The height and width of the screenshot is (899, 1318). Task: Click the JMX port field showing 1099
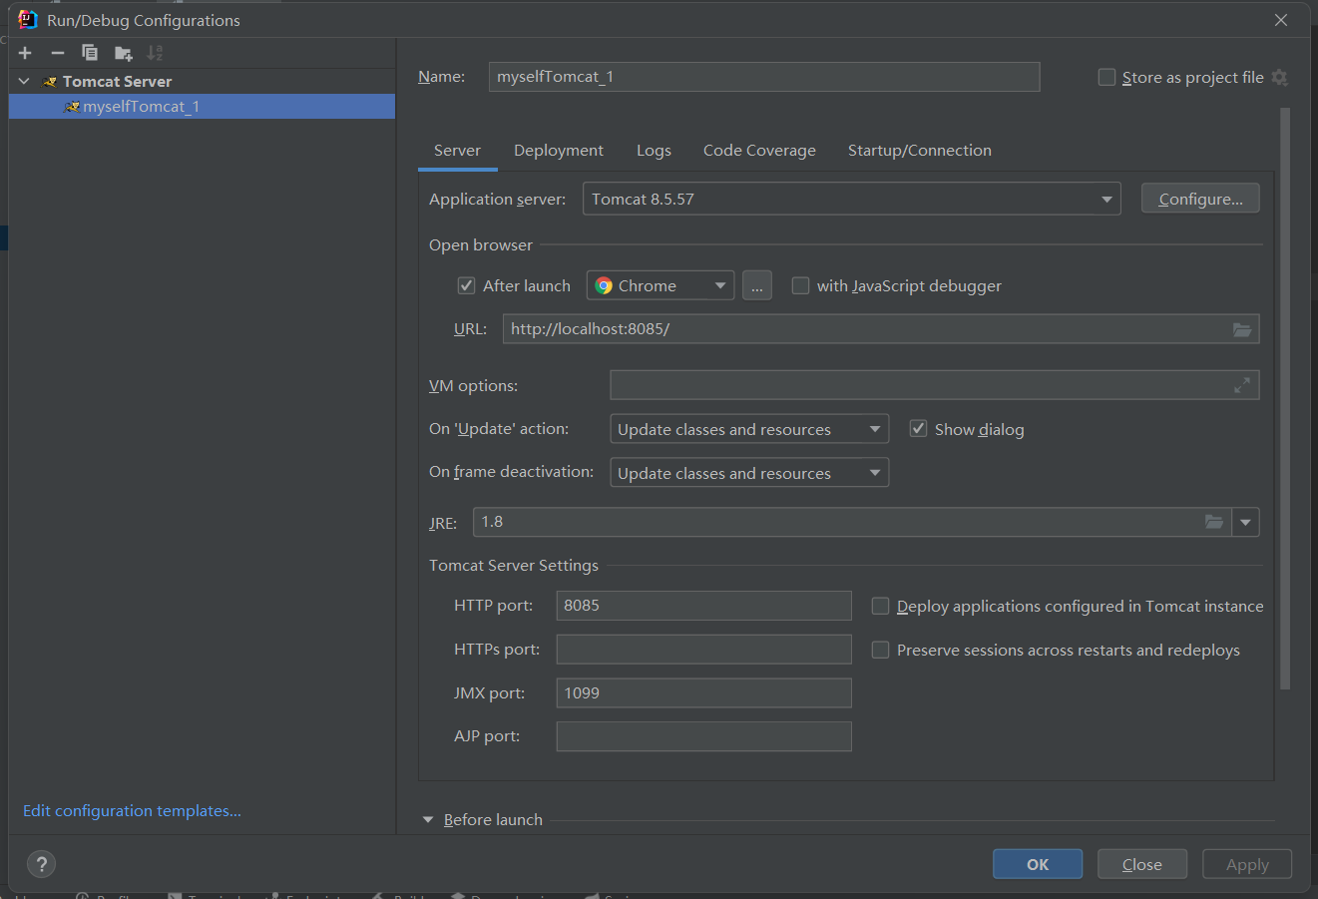coord(703,692)
